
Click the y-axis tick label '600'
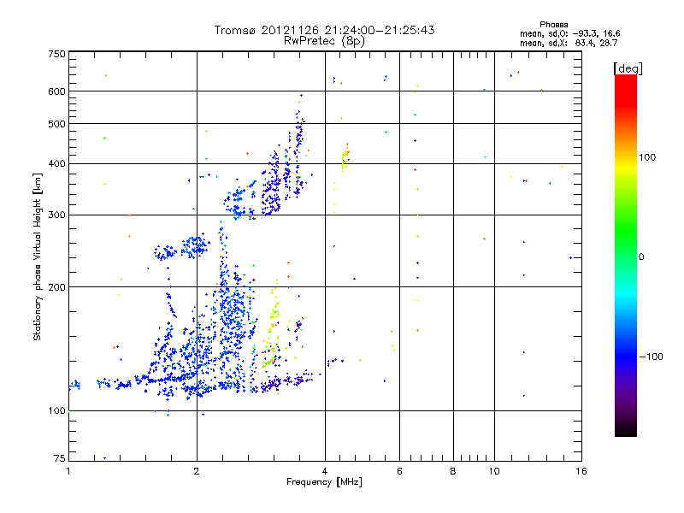coord(56,91)
